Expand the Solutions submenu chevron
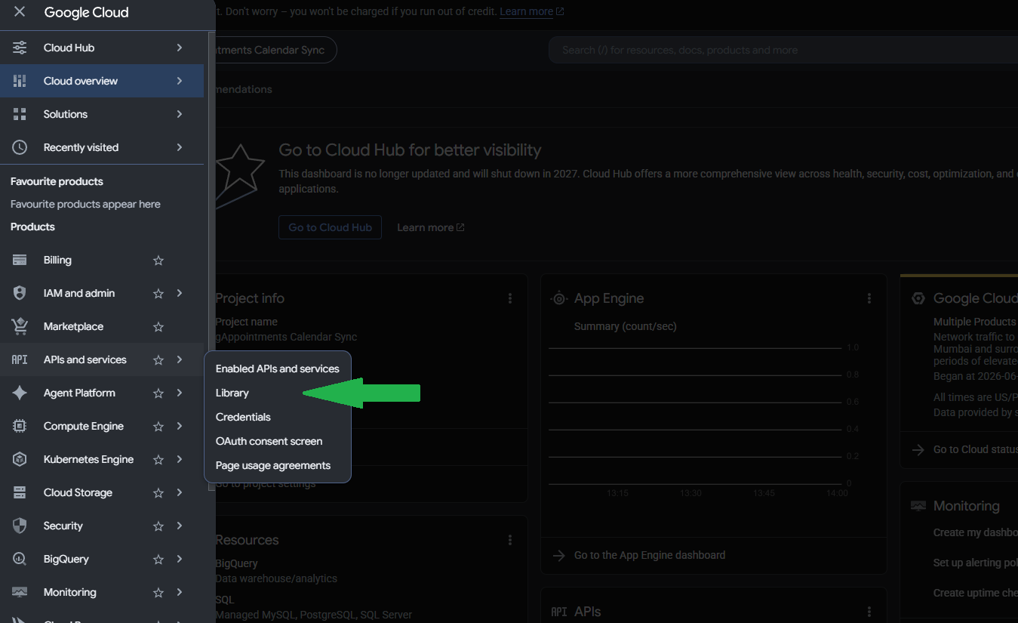 pyautogui.click(x=180, y=114)
